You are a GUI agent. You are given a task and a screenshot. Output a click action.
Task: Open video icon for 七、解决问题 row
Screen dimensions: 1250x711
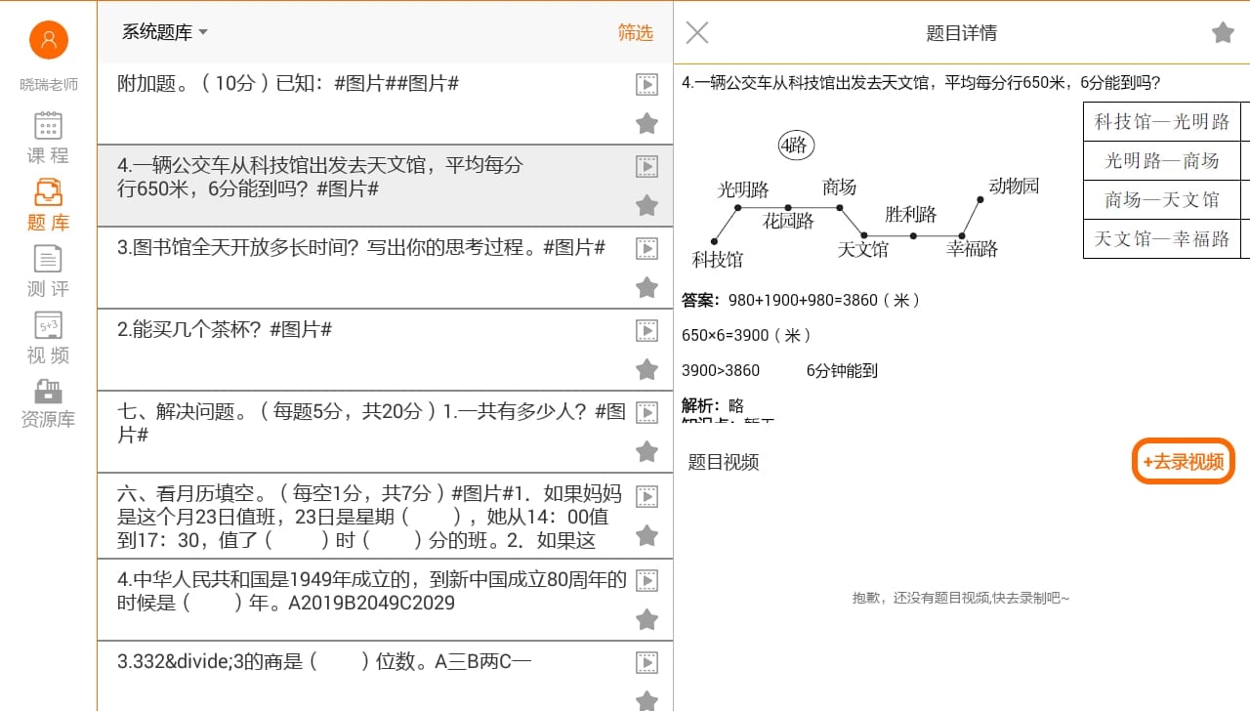646,412
